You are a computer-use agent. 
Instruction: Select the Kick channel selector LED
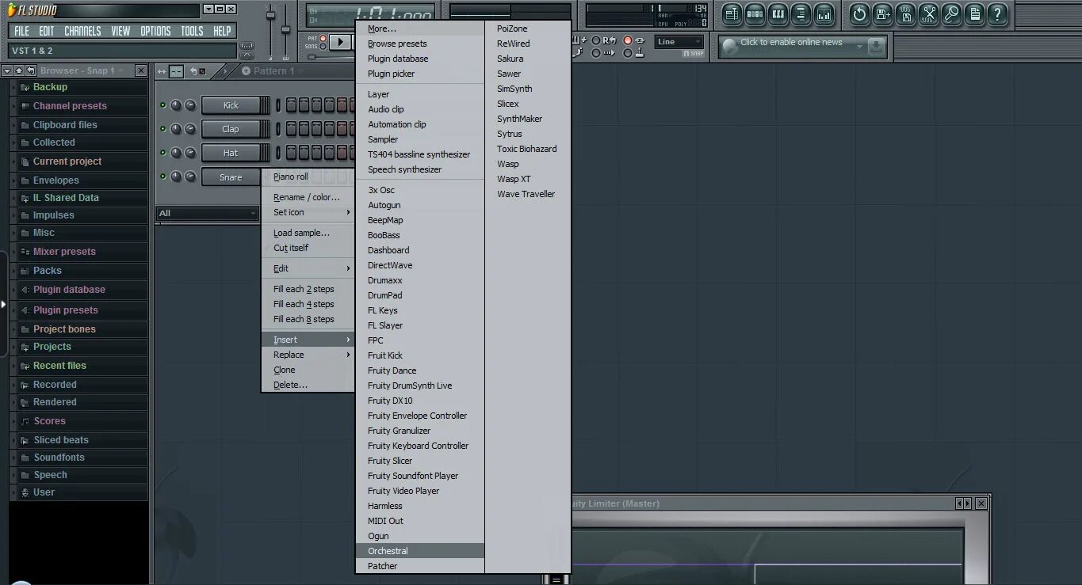click(277, 105)
